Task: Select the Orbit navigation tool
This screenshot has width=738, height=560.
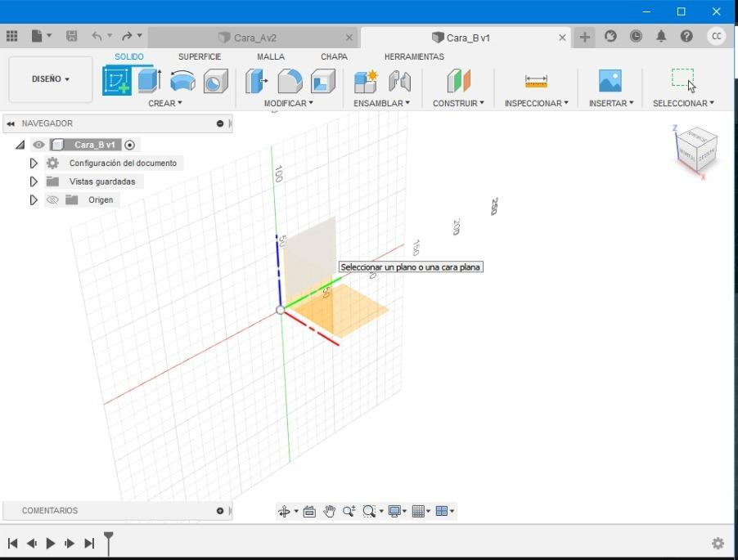Action: (284, 511)
